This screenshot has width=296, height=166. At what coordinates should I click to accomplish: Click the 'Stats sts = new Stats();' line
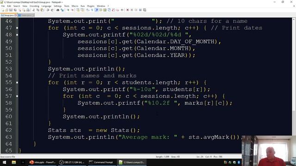coord(94,130)
